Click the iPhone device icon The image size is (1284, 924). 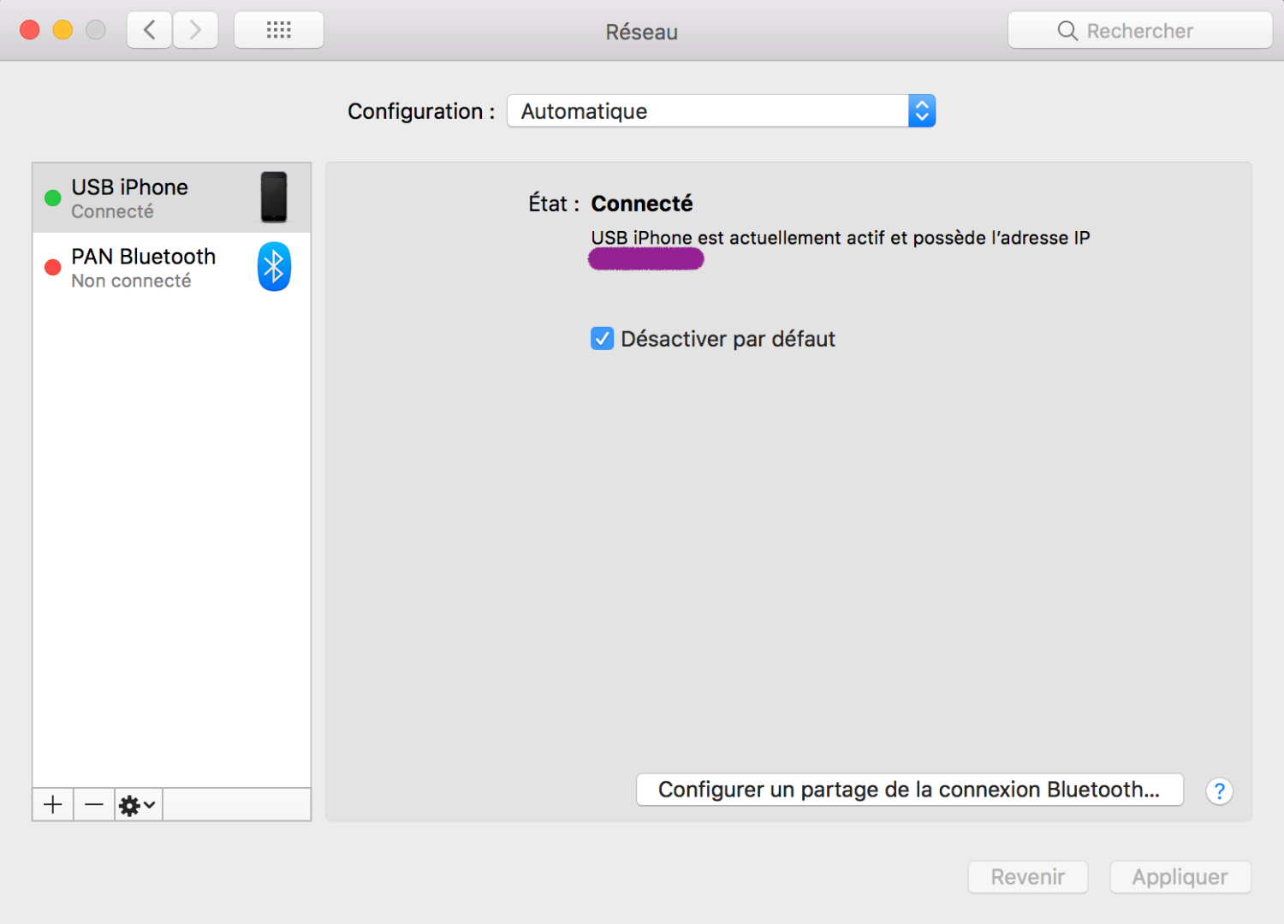click(x=274, y=197)
